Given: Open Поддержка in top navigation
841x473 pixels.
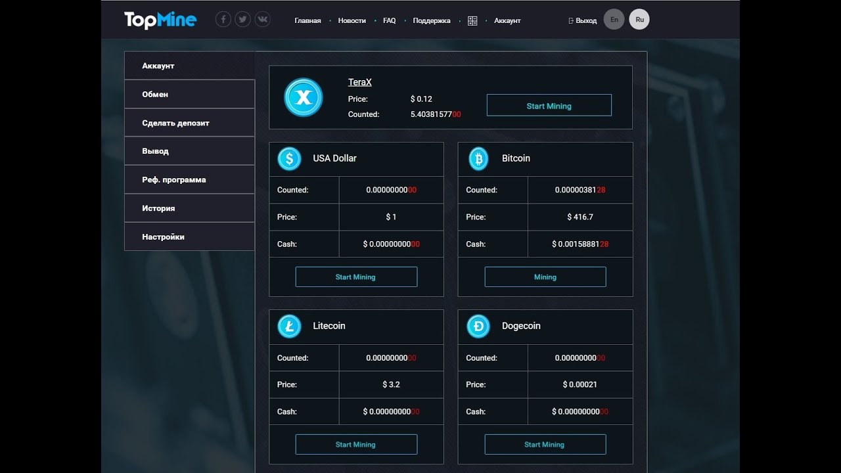Looking at the screenshot, I should [432, 21].
